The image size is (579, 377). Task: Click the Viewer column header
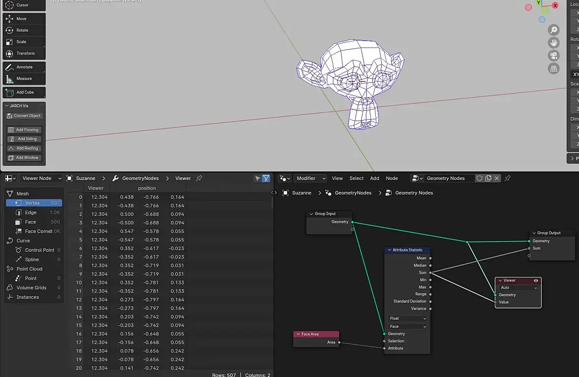(96, 188)
